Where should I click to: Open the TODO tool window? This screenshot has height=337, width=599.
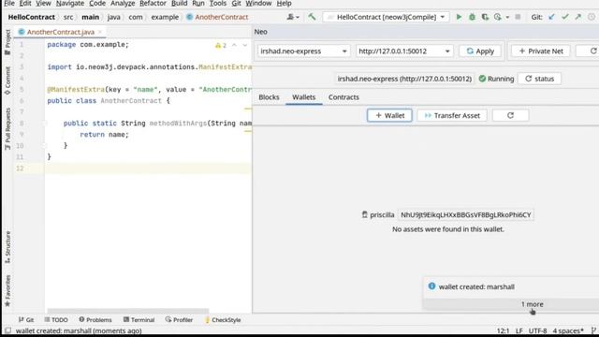(x=56, y=320)
